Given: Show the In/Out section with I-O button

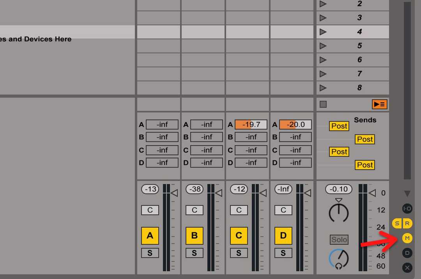Looking at the screenshot, I should 407,209.
